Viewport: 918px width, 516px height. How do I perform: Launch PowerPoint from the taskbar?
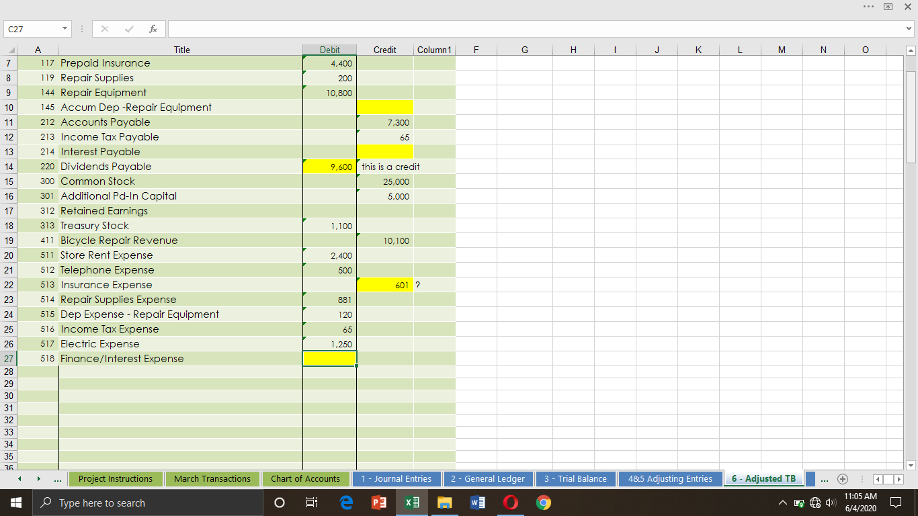pos(378,503)
